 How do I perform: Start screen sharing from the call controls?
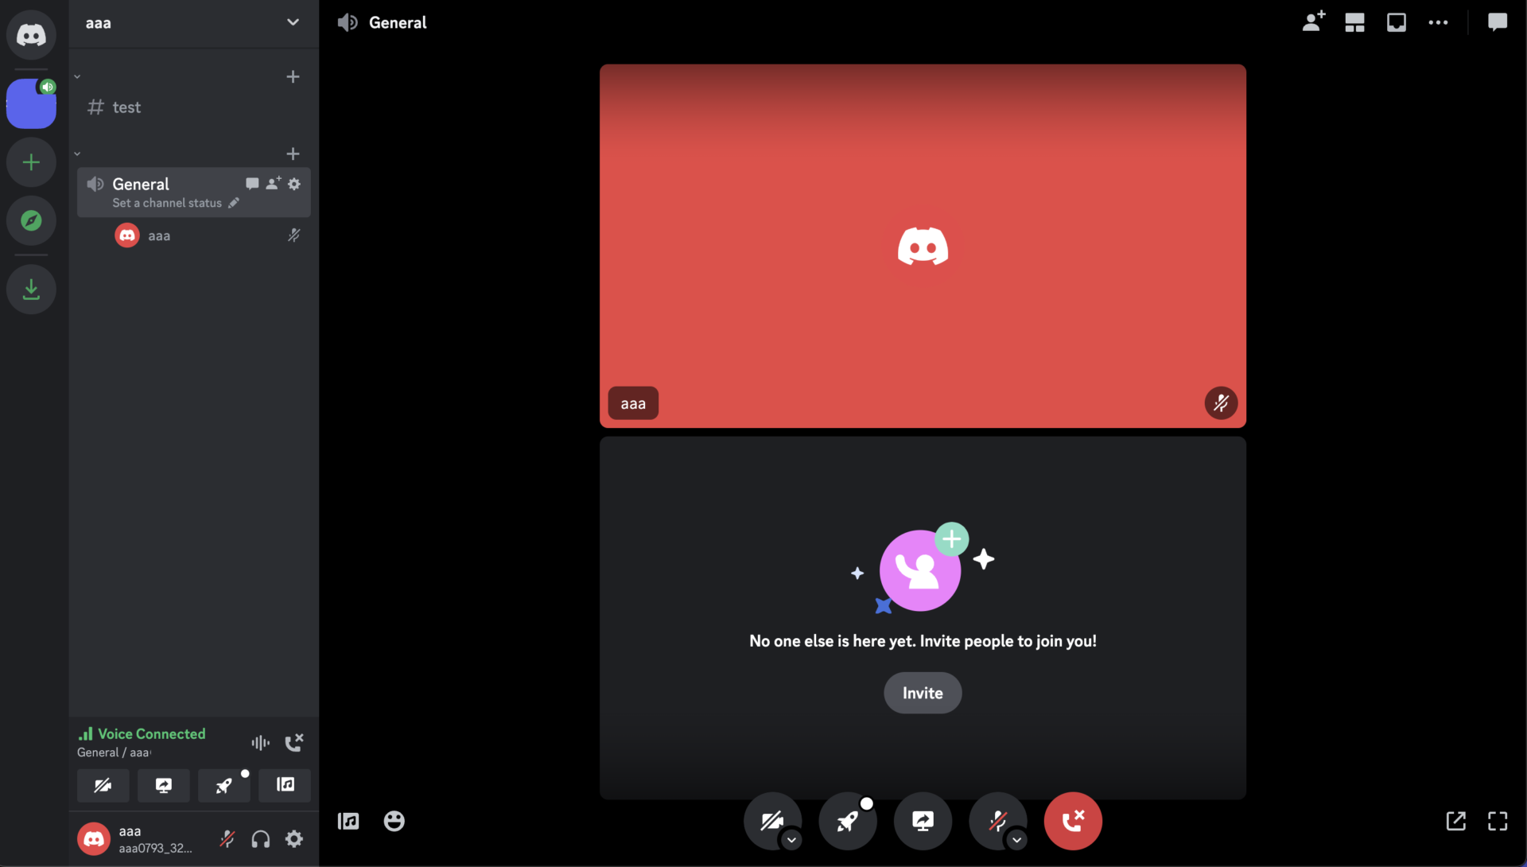point(922,821)
